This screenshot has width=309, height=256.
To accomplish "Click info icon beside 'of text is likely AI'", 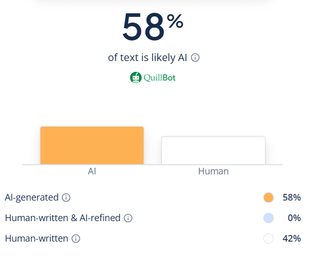I will point(195,58).
